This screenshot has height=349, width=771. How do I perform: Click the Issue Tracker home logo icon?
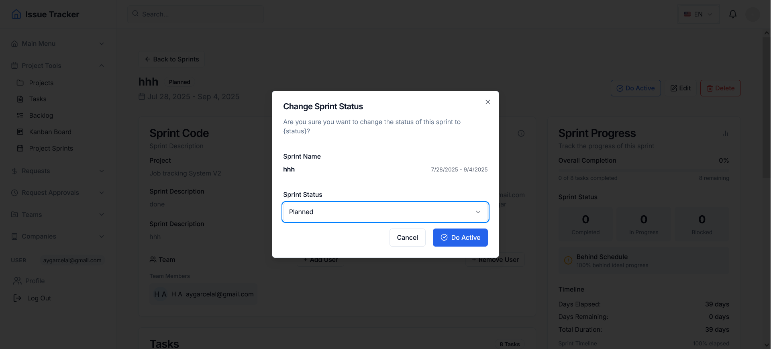(x=16, y=14)
